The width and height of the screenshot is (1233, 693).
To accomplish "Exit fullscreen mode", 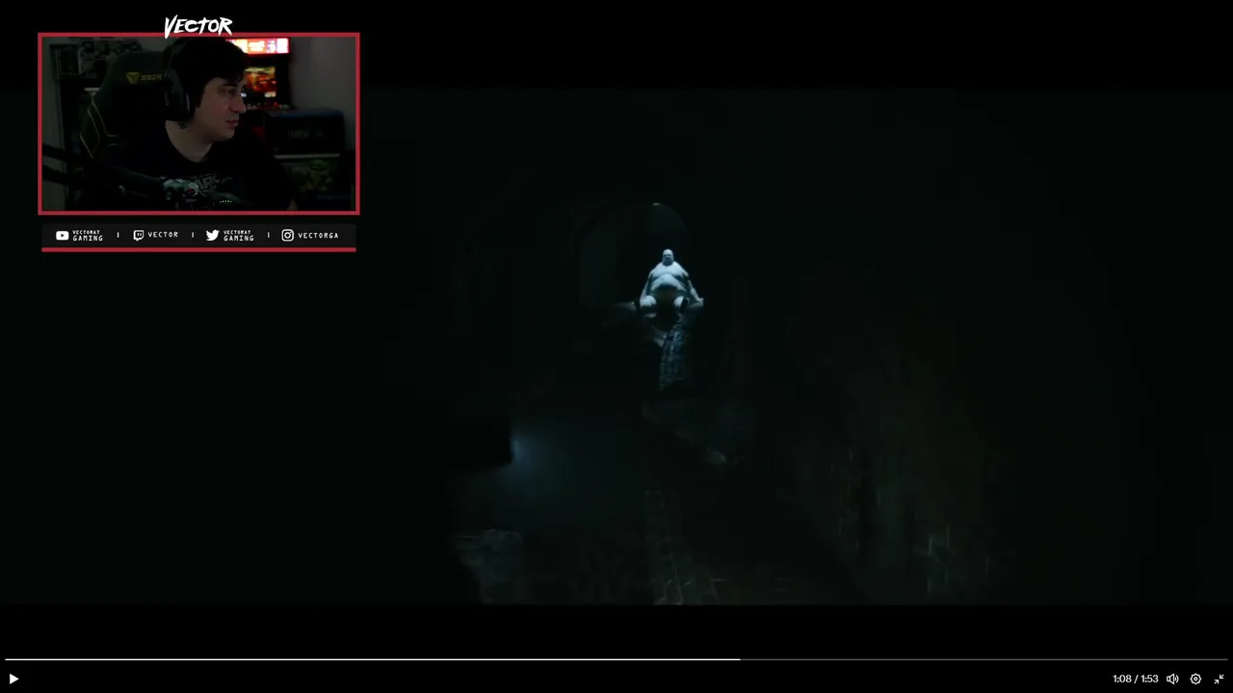I will click(x=1219, y=679).
